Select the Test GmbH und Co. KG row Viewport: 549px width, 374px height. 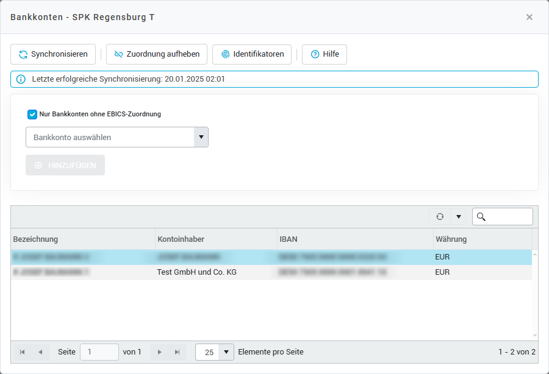(x=196, y=272)
